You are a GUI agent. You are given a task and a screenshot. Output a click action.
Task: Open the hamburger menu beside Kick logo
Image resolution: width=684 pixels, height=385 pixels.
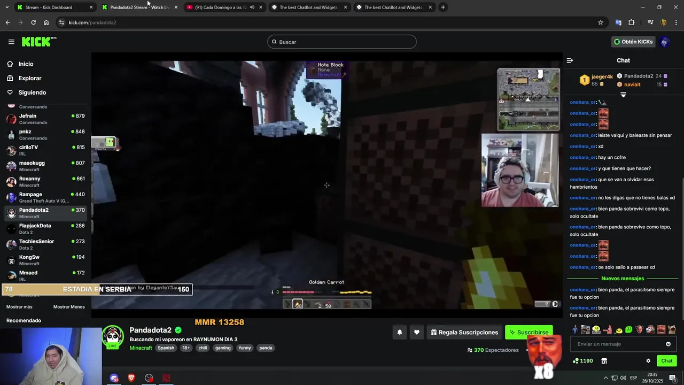pos(11,42)
